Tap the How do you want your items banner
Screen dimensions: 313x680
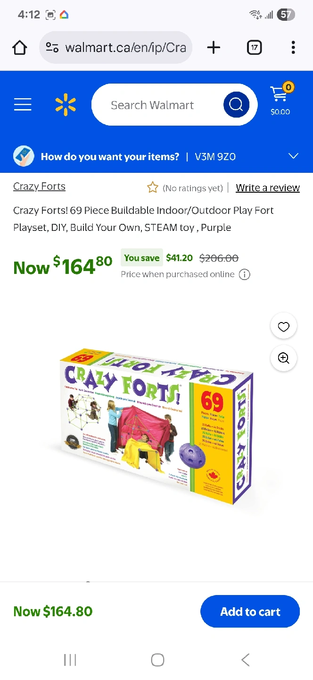click(x=156, y=156)
